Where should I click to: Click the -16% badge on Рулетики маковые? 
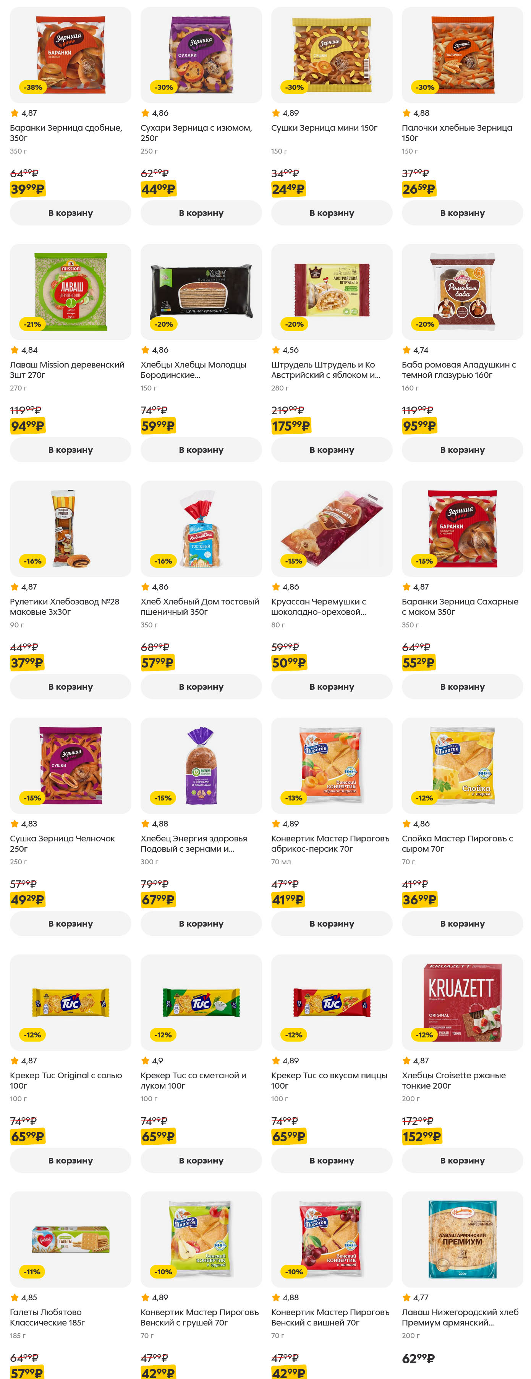pos(32,561)
